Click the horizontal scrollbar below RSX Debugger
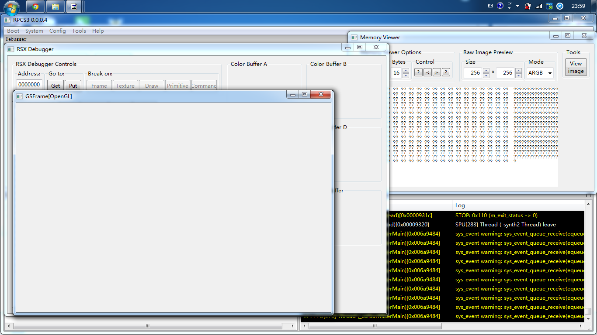Screen dimensions: 597x335 [147, 326]
